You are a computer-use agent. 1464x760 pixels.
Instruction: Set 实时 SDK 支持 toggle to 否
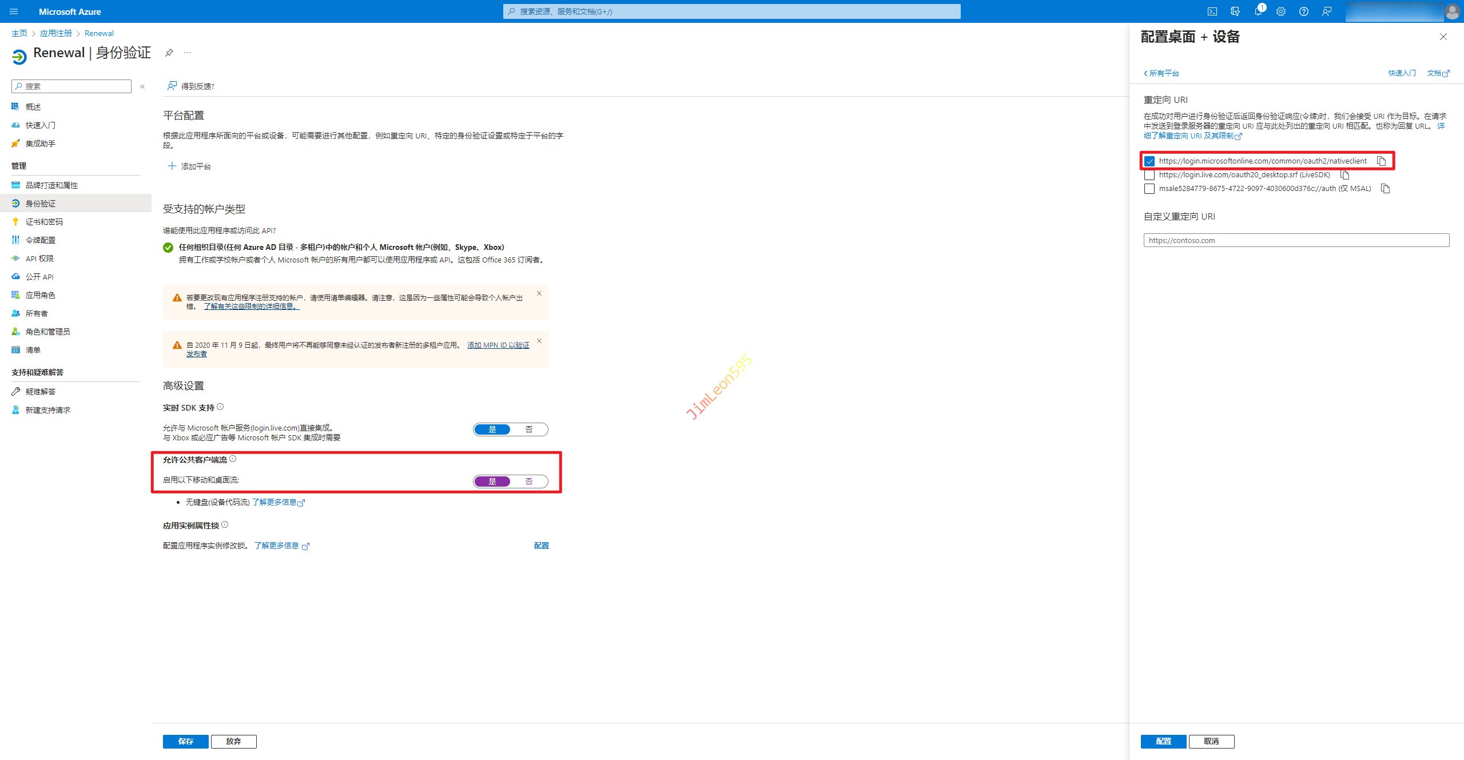point(529,429)
